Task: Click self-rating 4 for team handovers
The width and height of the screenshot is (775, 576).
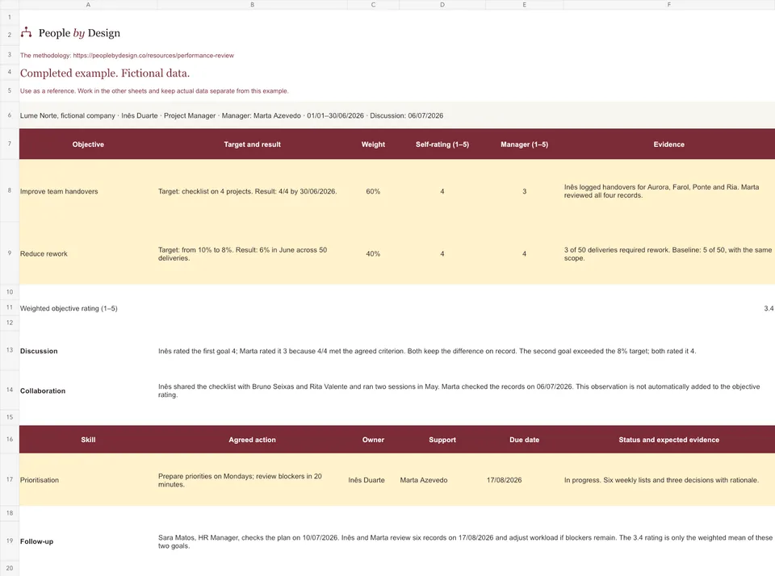Action: coord(442,191)
